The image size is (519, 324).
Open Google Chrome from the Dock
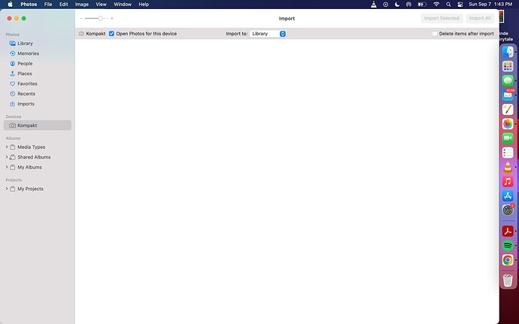click(508, 260)
